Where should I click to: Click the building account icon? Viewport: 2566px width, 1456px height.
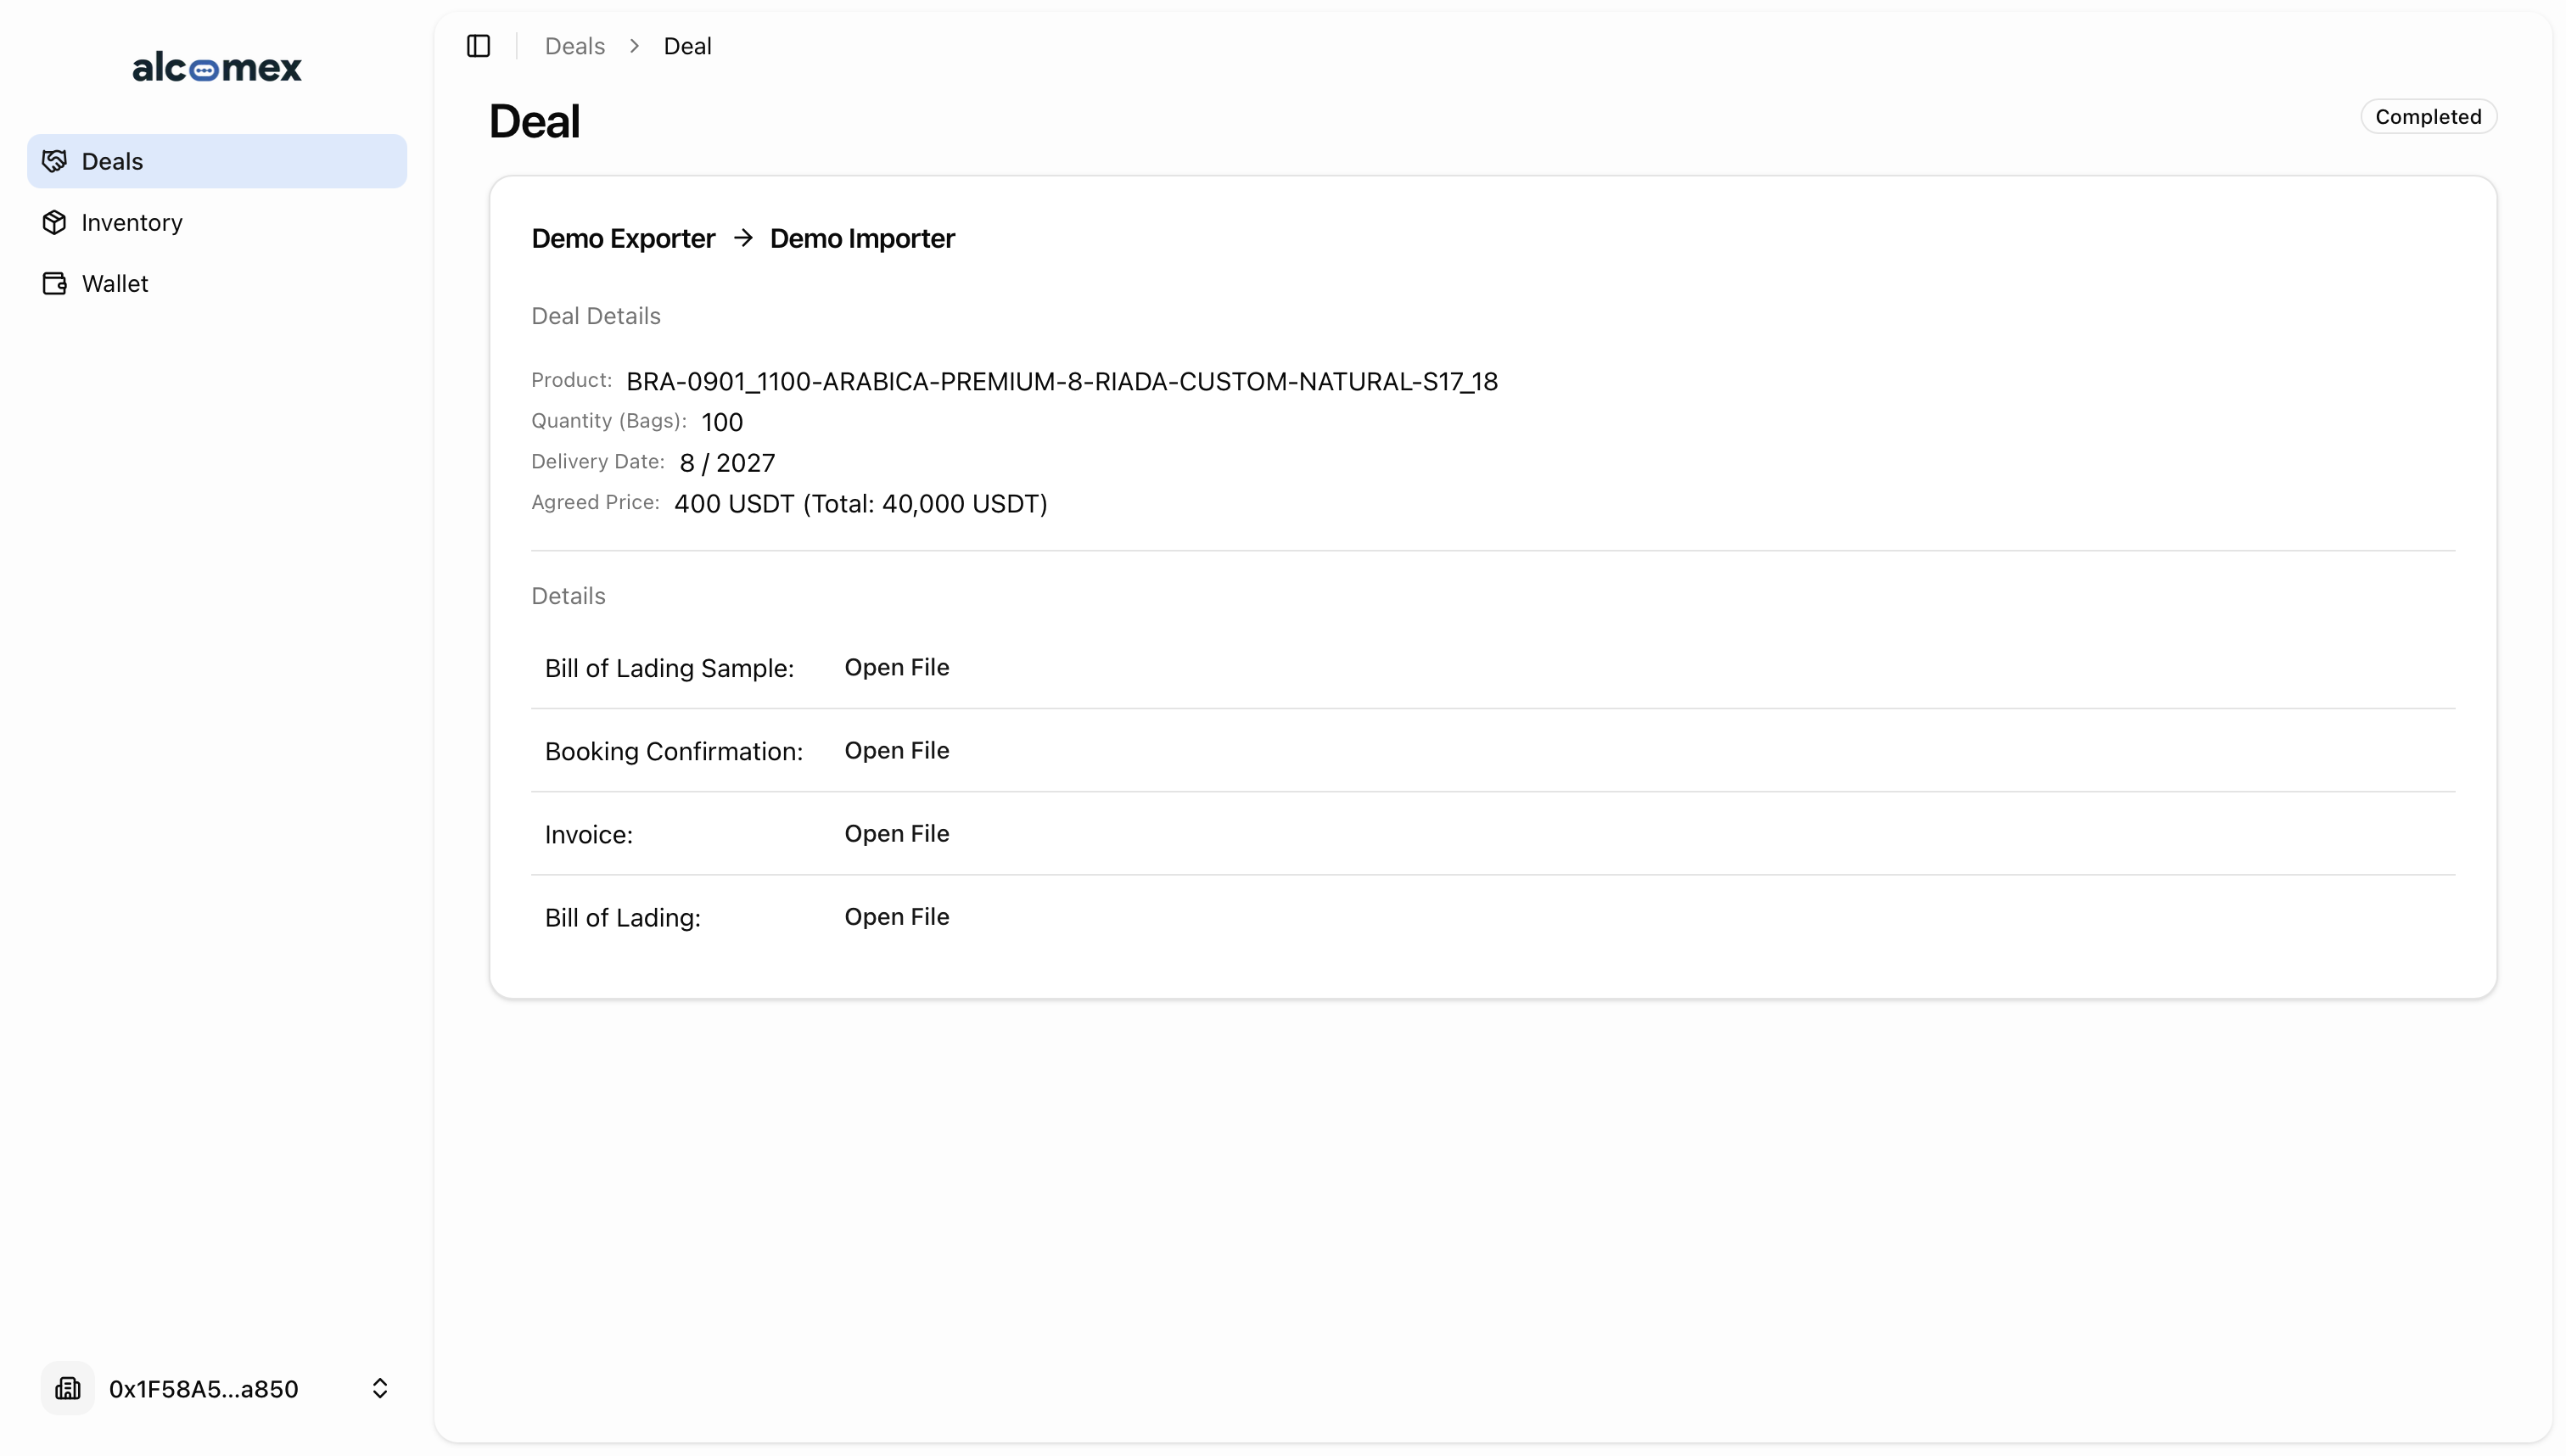tap(68, 1388)
